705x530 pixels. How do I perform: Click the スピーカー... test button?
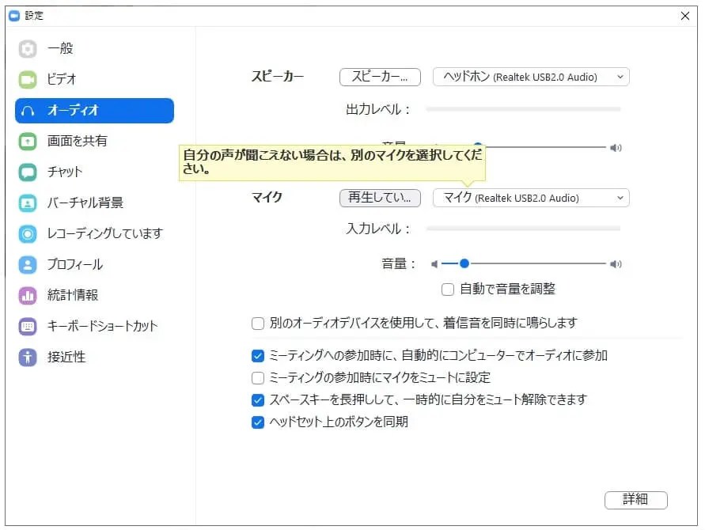point(380,77)
